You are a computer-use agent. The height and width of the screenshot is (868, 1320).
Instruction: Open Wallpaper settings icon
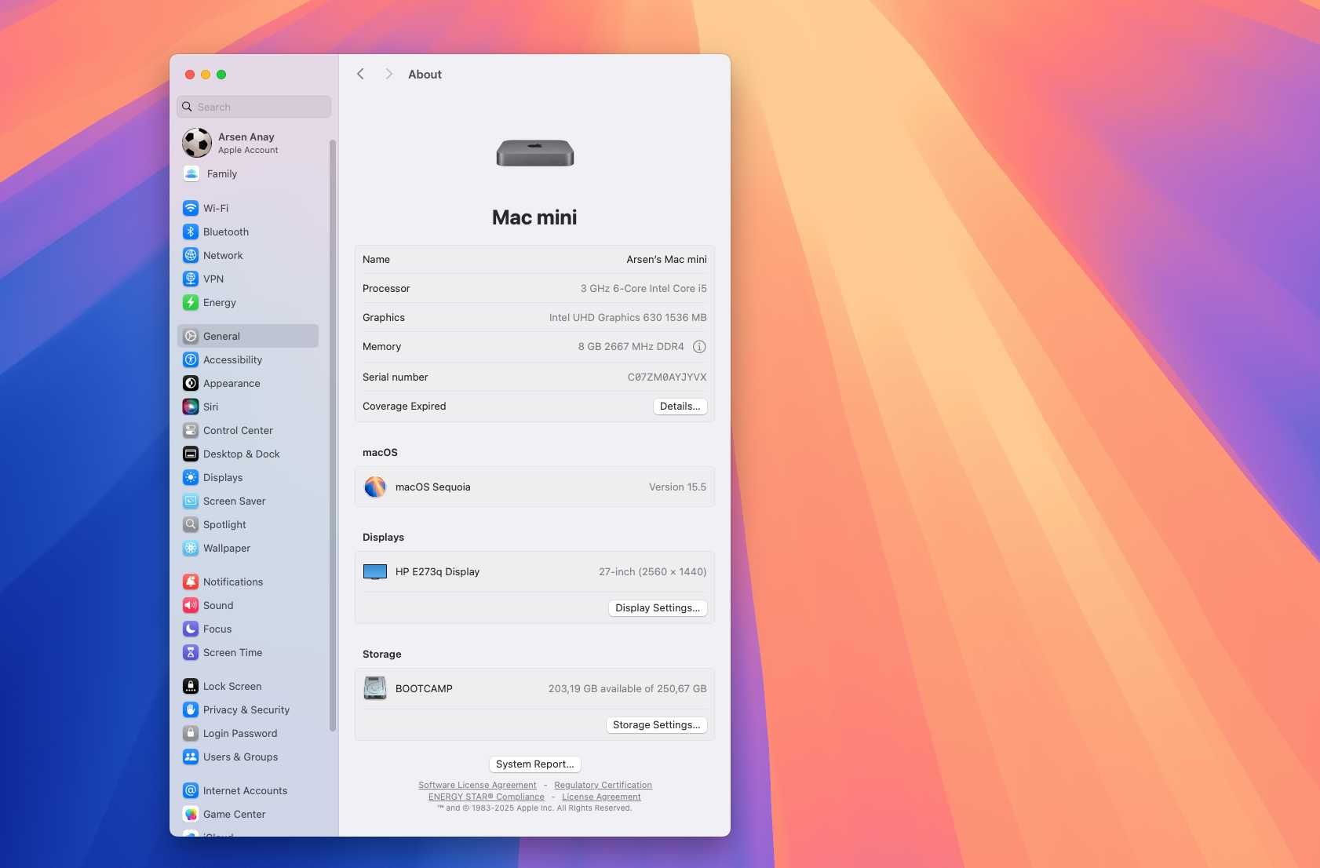[191, 548]
